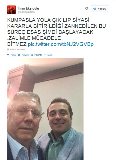This screenshot has width=116, height=160.
Task: Open İlhan Ekşioğlu's profile avatar
Action: [x=11, y=10]
